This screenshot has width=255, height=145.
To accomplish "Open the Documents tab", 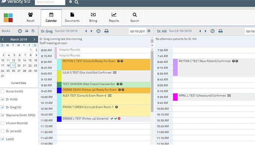I will tap(72, 17).
